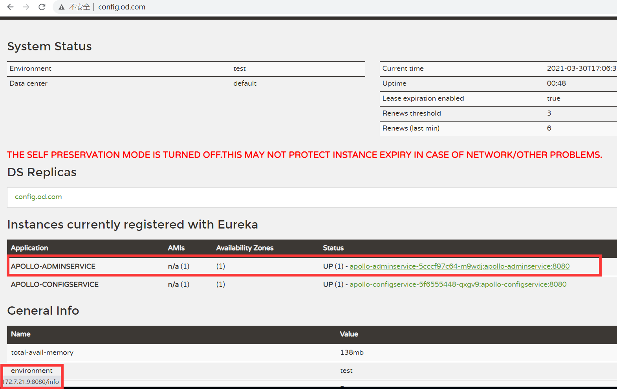617x389 pixels.
Task: Click the General Info heading
Action: click(x=43, y=311)
